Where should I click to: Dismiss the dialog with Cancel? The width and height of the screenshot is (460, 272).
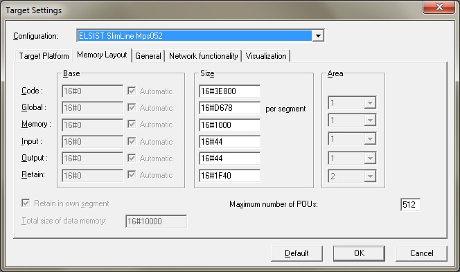coord(421,253)
